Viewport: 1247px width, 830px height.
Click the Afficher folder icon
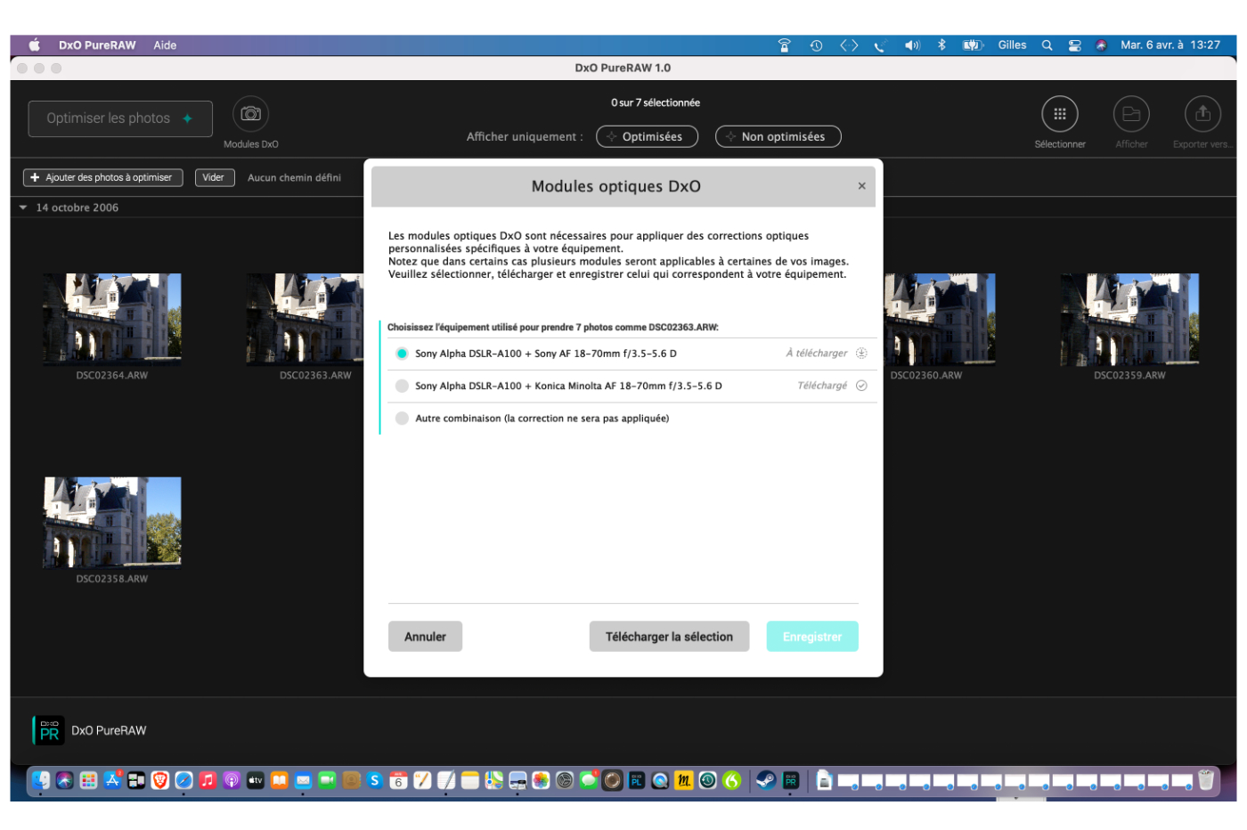[1131, 114]
